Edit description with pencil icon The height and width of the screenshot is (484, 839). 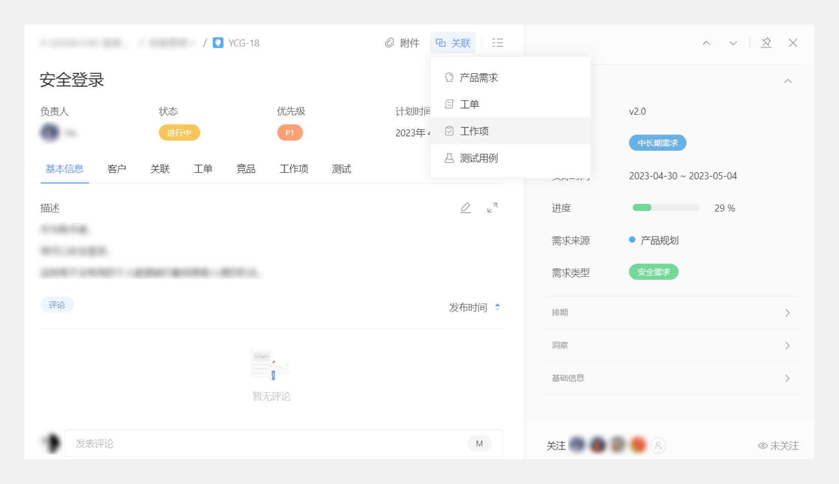[465, 208]
